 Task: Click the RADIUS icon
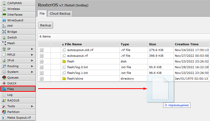(4, 100)
